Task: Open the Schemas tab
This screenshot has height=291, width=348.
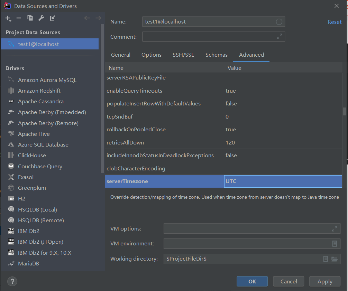Action: (x=217, y=55)
